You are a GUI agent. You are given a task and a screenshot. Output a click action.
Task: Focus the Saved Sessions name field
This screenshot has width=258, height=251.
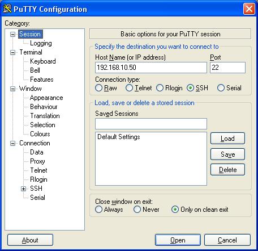pos(151,124)
